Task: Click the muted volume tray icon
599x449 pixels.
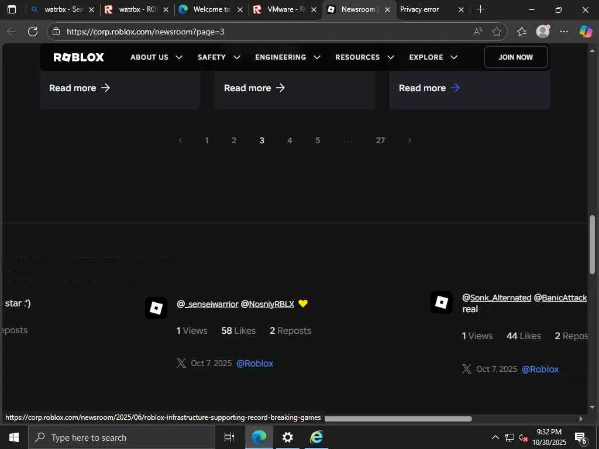Action: click(523, 438)
